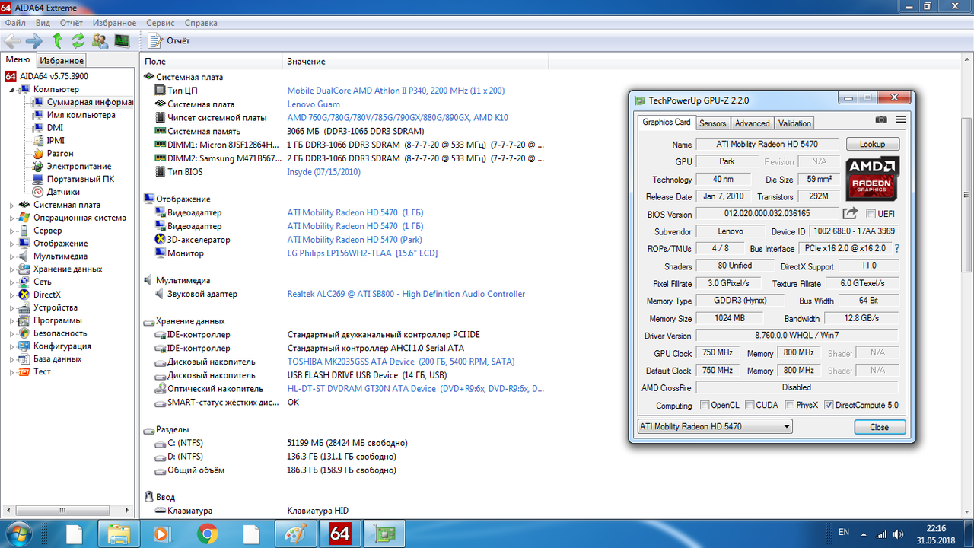Open Google Chrome from the taskbar
Viewport: 974px width, 548px height.
click(x=207, y=534)
